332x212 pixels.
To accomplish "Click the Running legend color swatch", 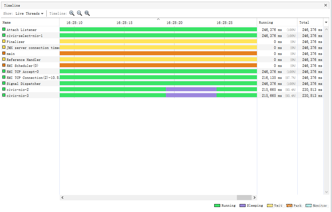I will click(x=217, y=205).
